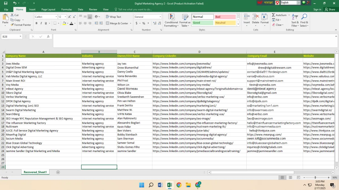This screenshot has height=190, width=339.
Task: Apply accounting dollar format
Action: click(x=137, y=23)
